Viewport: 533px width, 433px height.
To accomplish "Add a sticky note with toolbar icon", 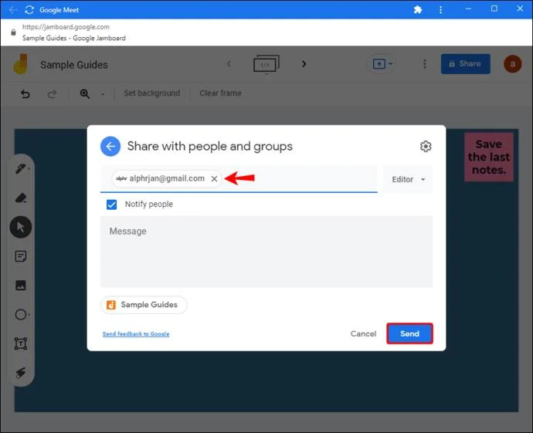I will point(21,256).
